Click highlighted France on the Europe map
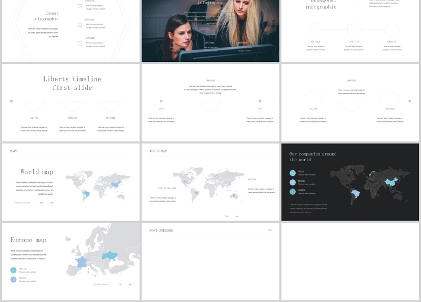This screenshot has height=302, width=421. click(x=81, y=261)
